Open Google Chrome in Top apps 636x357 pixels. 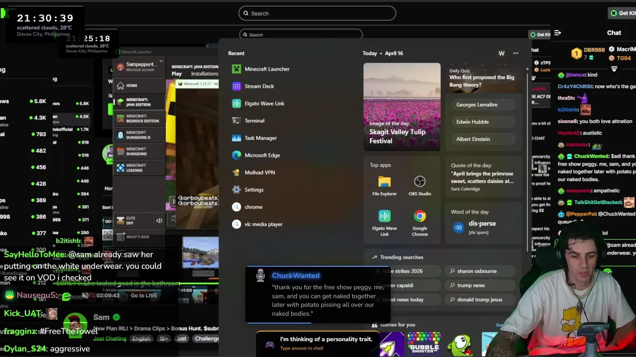(420, 223)
